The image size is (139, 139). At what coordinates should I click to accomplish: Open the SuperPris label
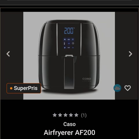24,88
